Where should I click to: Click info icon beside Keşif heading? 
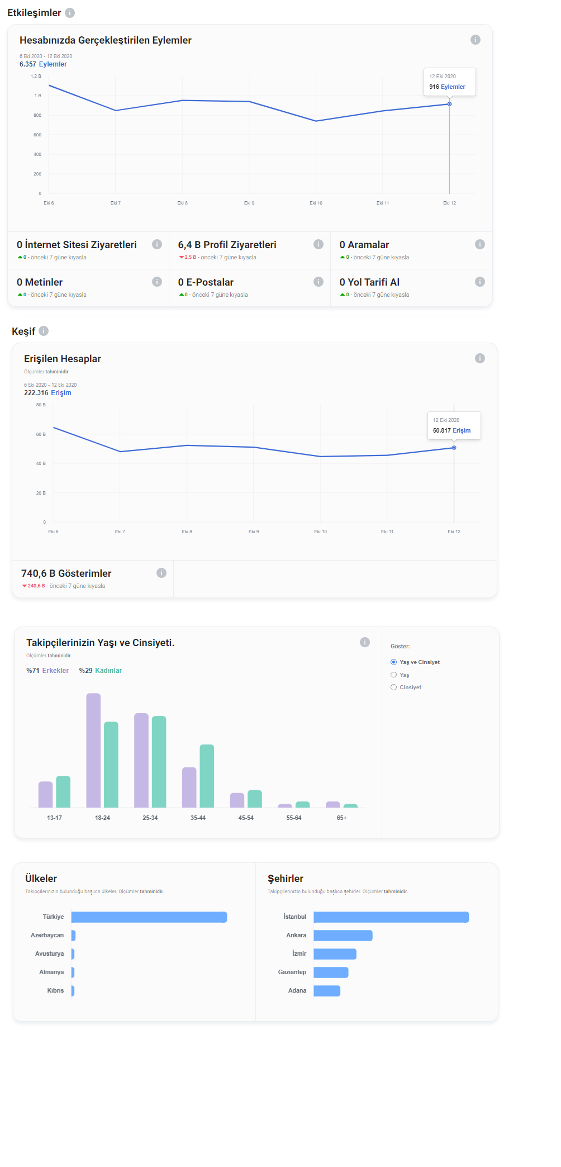44,331
